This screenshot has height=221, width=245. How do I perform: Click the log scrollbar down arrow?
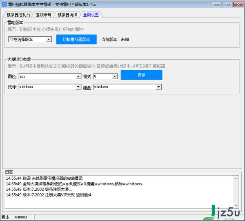236,206
